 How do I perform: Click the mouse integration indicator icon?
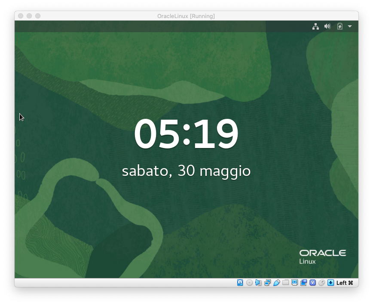[x=321, y=282]
